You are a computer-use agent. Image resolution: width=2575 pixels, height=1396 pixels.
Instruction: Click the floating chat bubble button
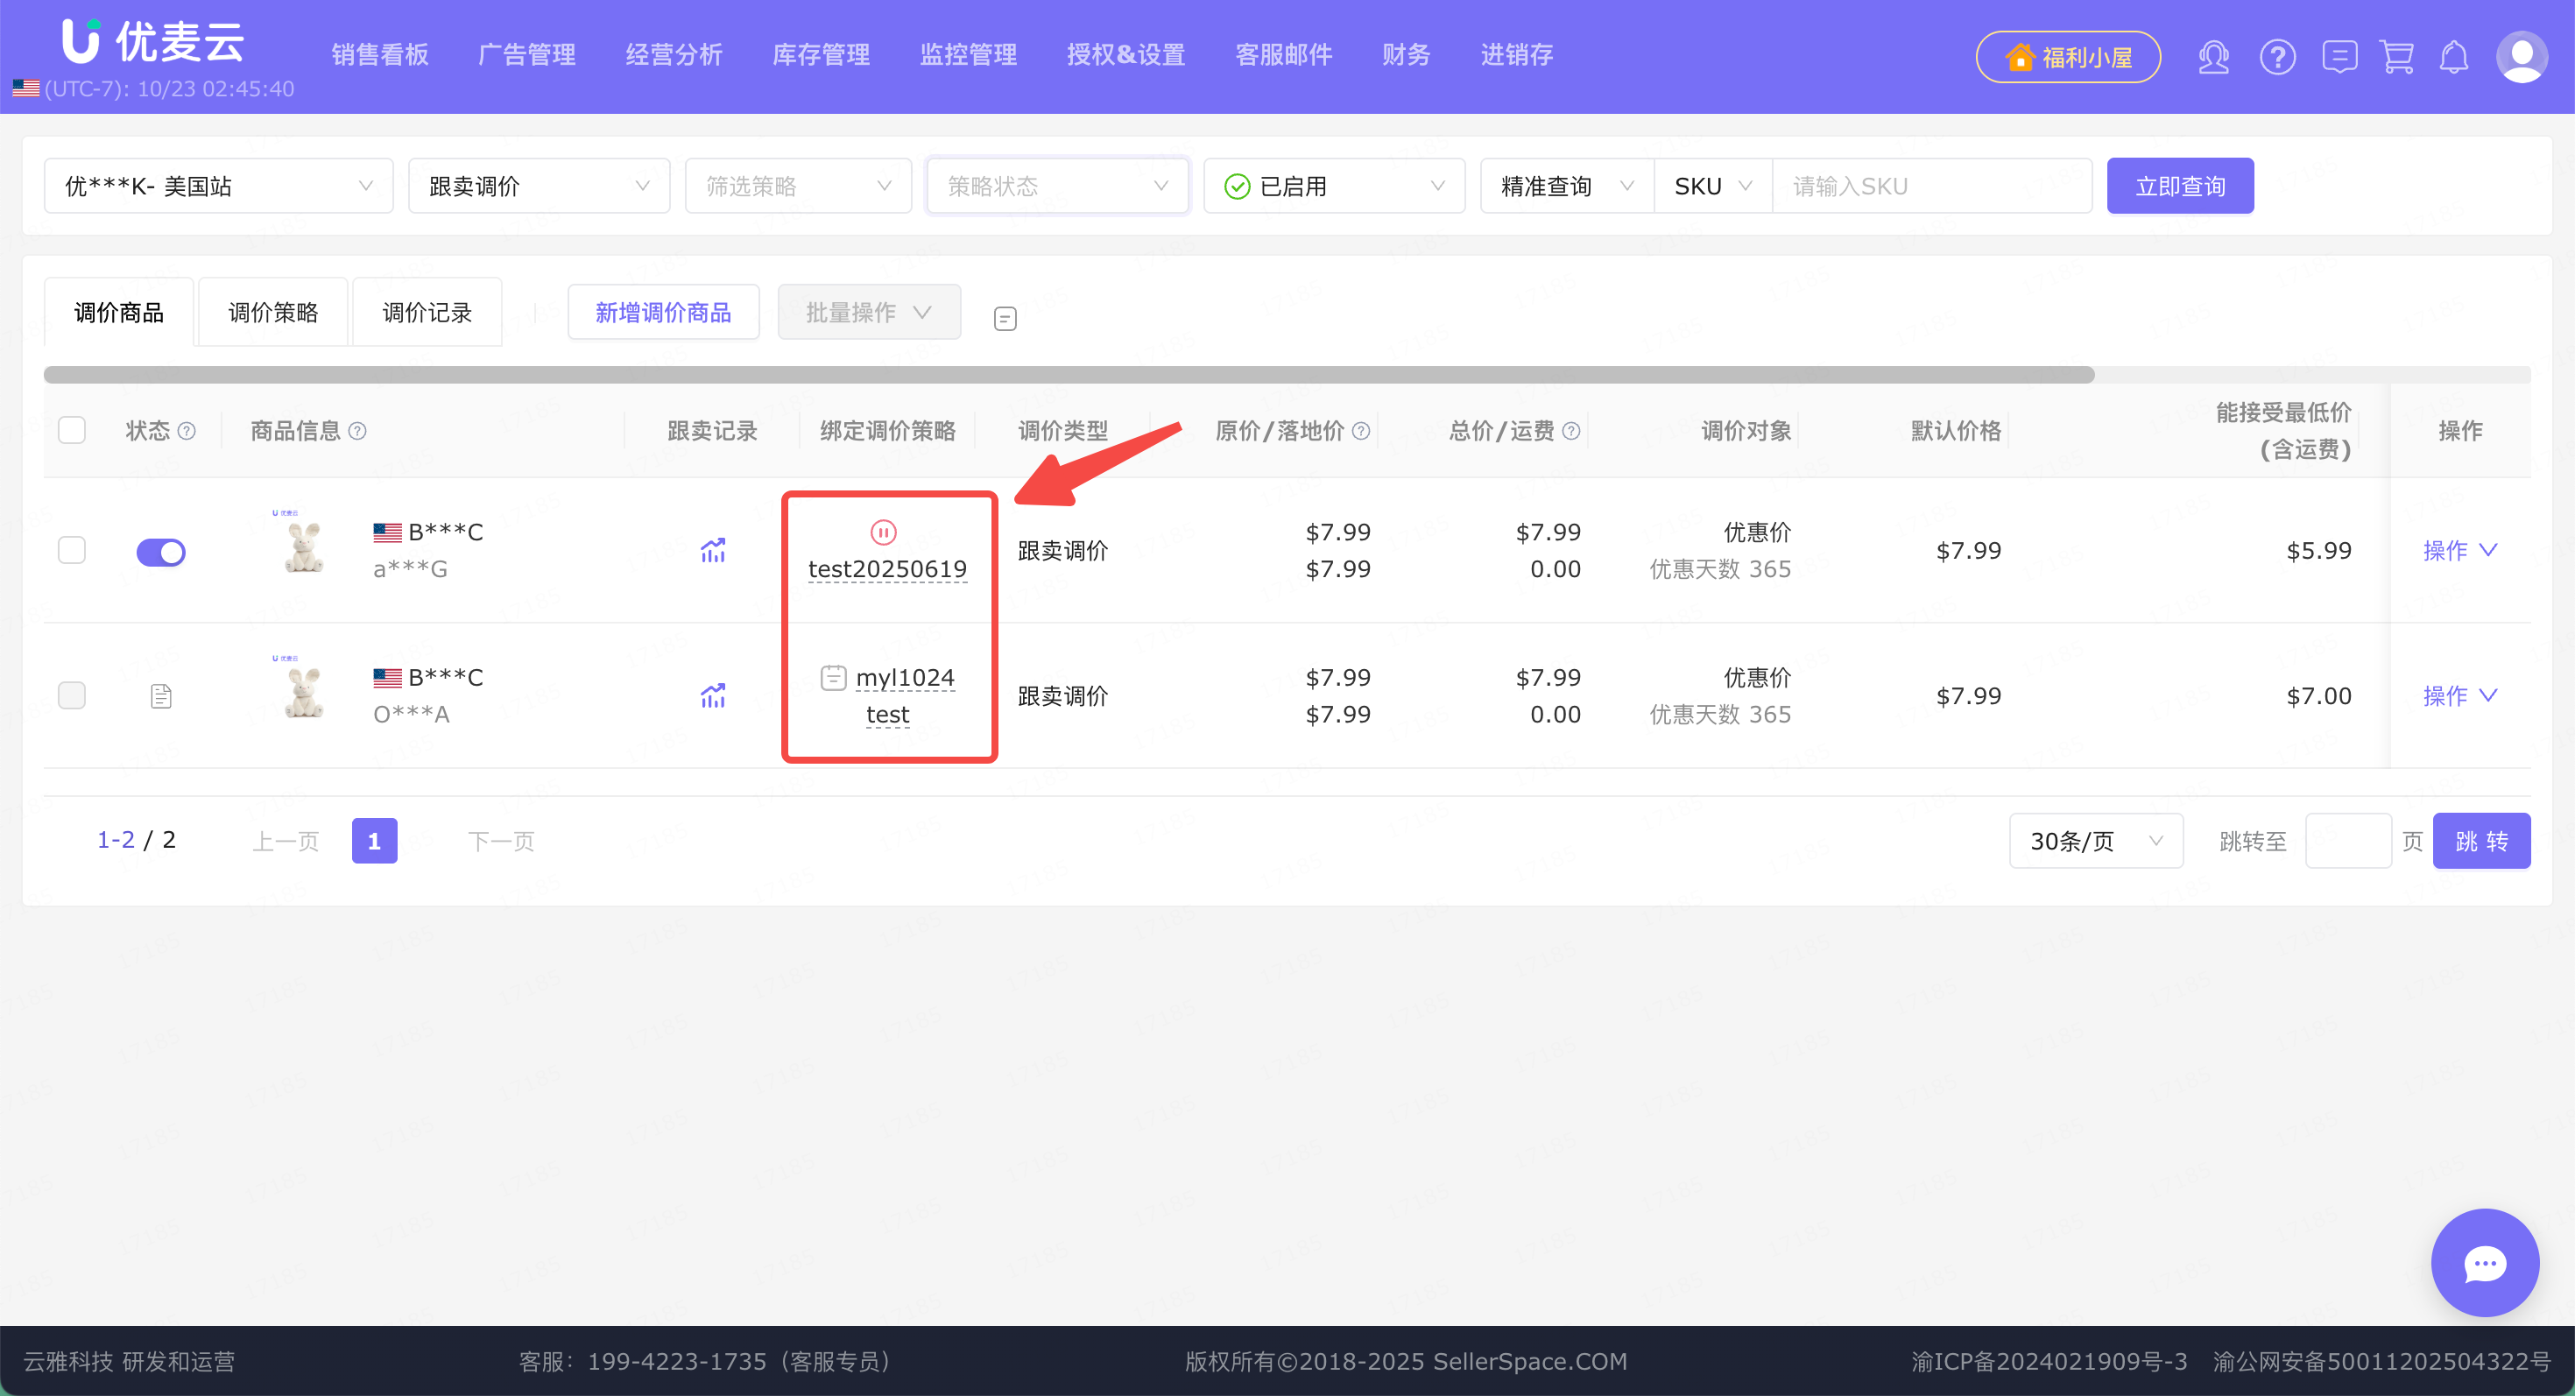pyautogui.click(x=2484, y=1263)
